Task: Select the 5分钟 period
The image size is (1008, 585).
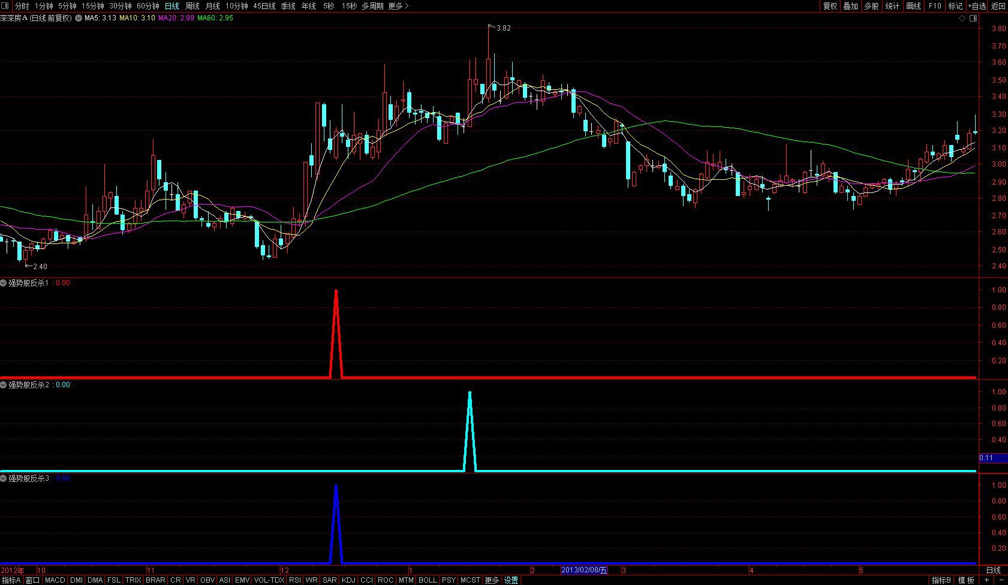Action: [67, 6]
